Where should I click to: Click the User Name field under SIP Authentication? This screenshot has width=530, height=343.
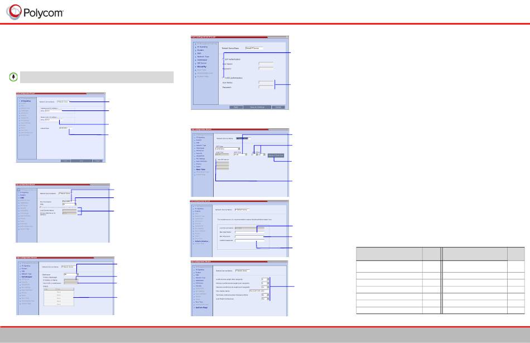pyautogui.click(x=266, y=64)
